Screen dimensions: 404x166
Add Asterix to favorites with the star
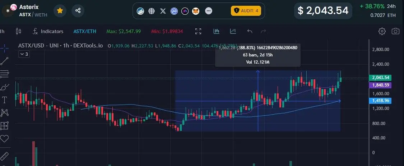pyautogui.click(x=60, y=10)
